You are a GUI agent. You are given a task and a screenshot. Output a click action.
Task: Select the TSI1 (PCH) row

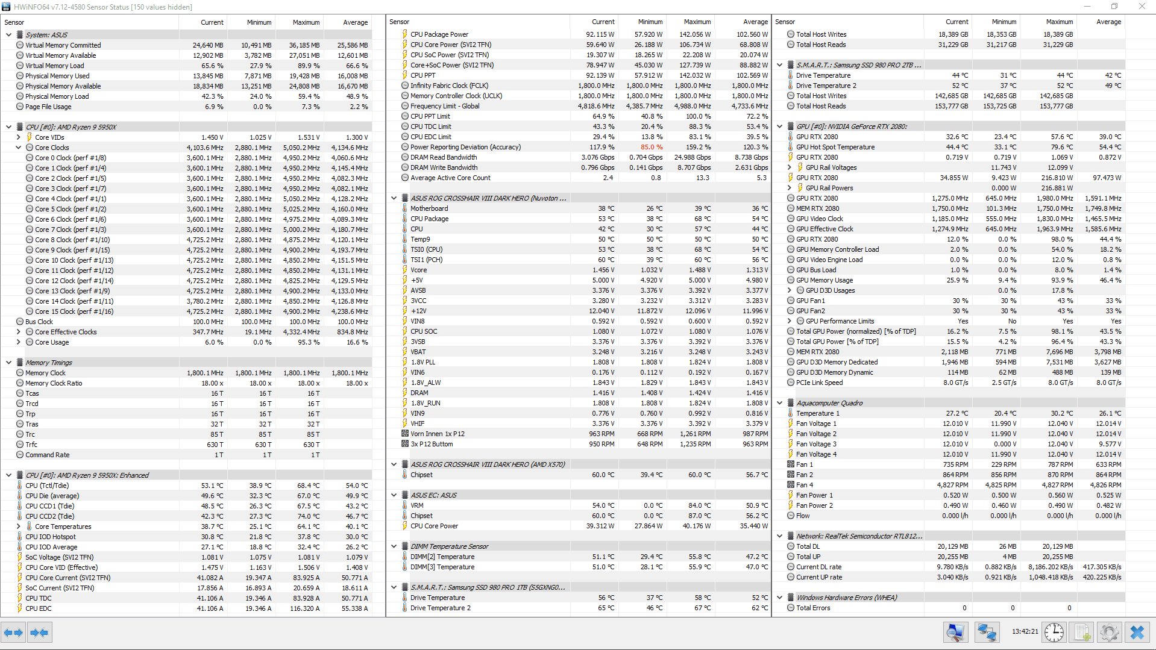pos(579,260)
